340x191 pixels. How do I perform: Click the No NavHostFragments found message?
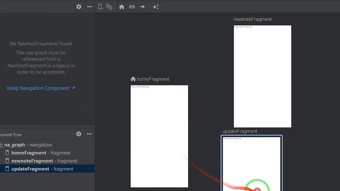tap(41, 44)
